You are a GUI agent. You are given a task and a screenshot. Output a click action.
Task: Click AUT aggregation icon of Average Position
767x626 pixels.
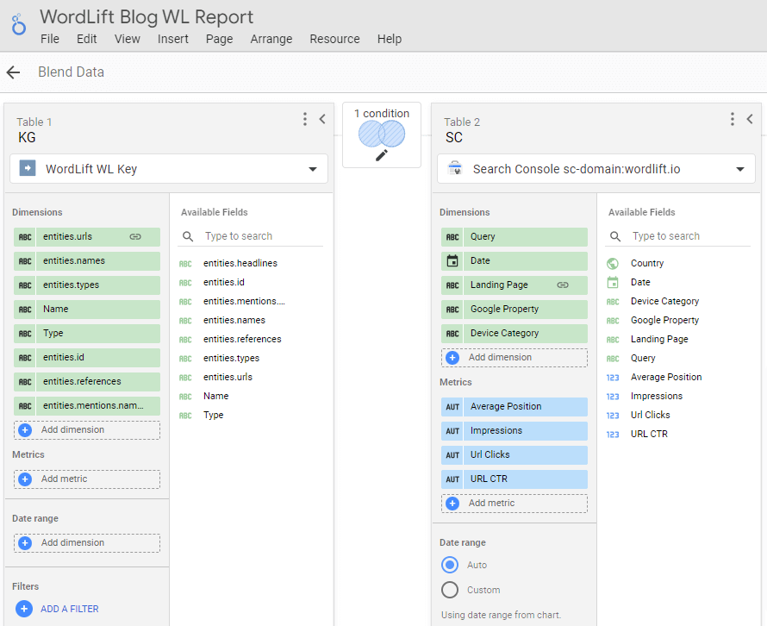pos(452,407)
